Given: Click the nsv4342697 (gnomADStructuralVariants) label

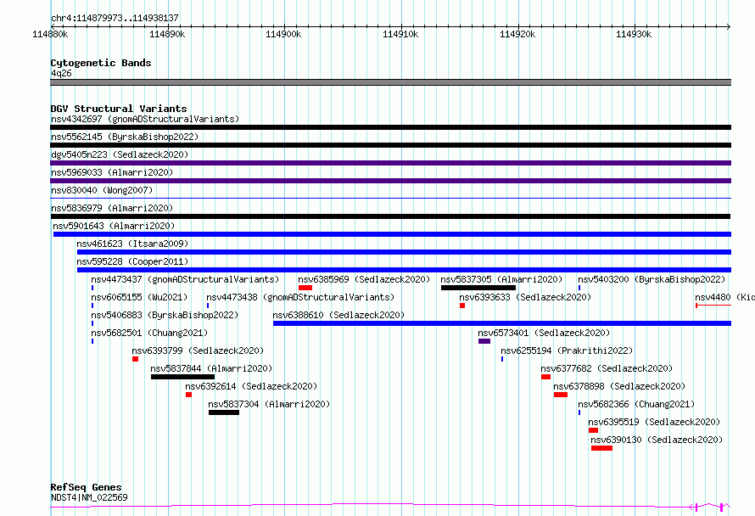Looking at the screenshot, I should (x=145, y=119).
